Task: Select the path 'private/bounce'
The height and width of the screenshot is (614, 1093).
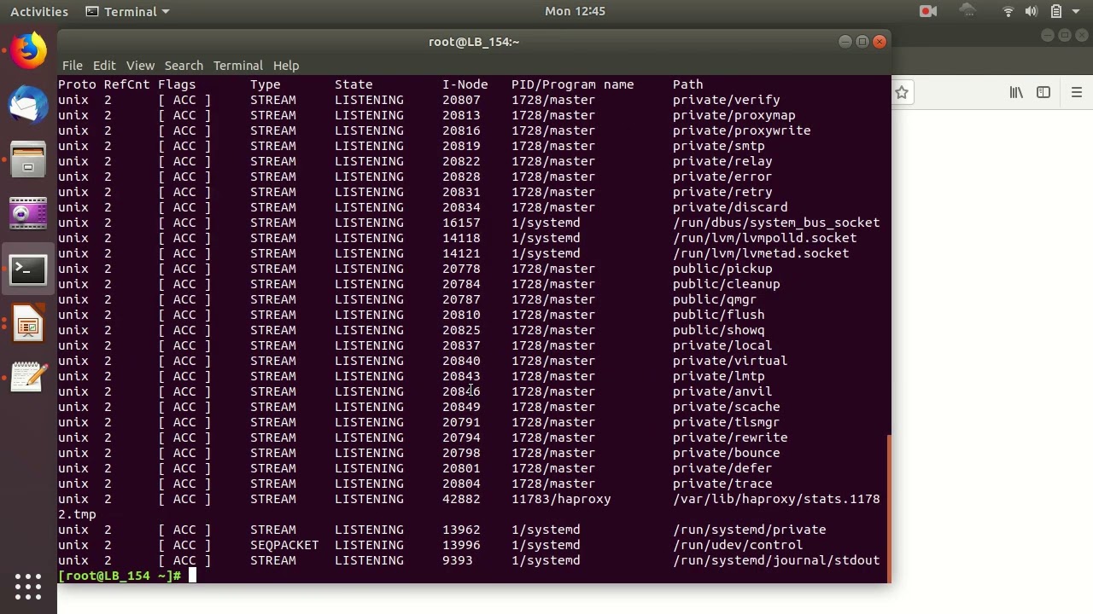Action: point(727,453)
